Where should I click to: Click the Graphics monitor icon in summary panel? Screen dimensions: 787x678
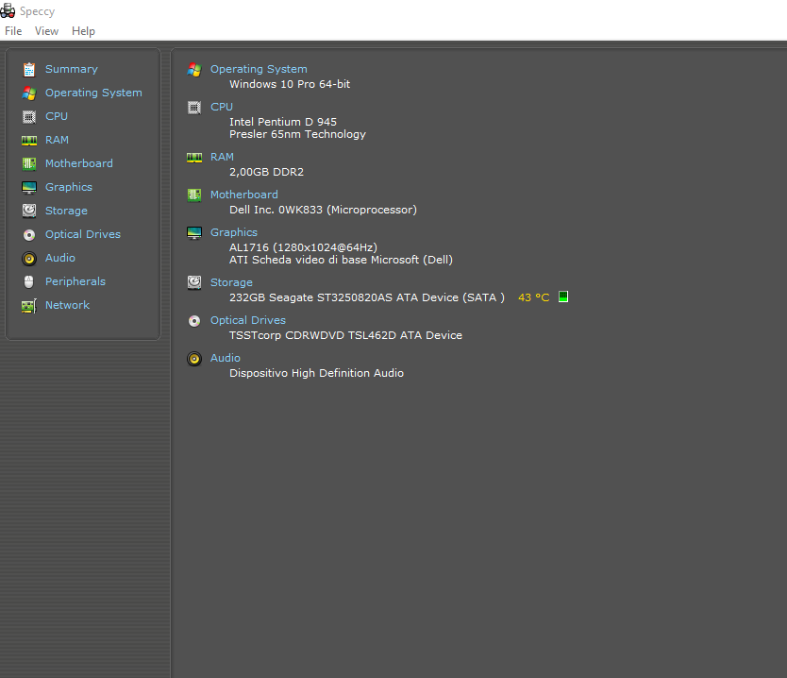coord(194,232)
